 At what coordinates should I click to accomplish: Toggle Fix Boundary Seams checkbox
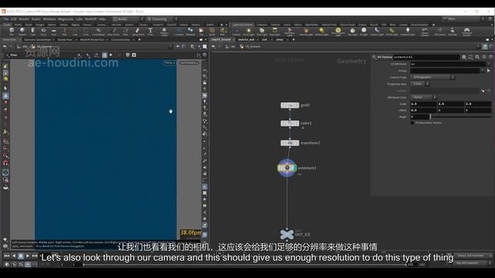click(x=412, y=123)
